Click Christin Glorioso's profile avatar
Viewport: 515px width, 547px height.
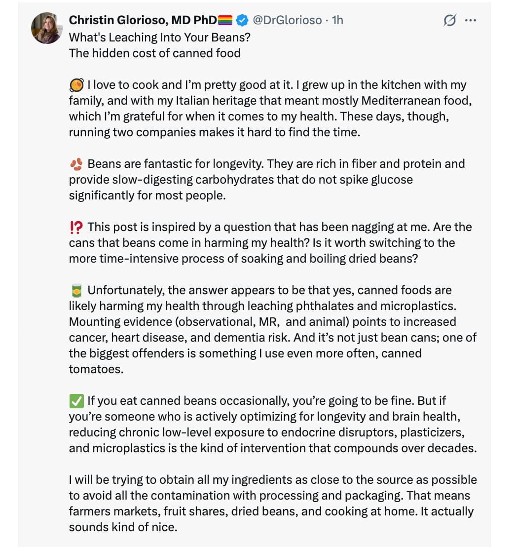coord(46,28)
